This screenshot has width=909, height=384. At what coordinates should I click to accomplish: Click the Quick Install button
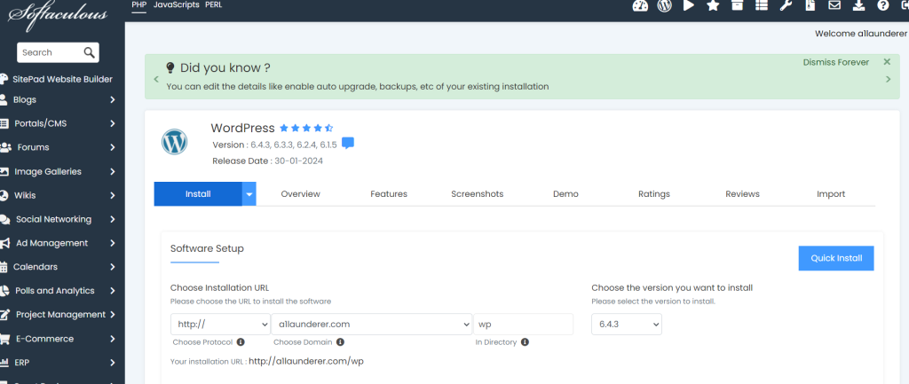point(836,258)
